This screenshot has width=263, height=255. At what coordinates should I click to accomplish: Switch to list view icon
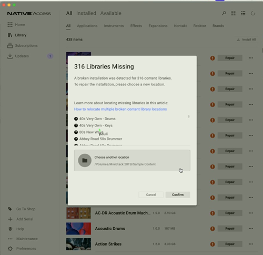point(243,13)
